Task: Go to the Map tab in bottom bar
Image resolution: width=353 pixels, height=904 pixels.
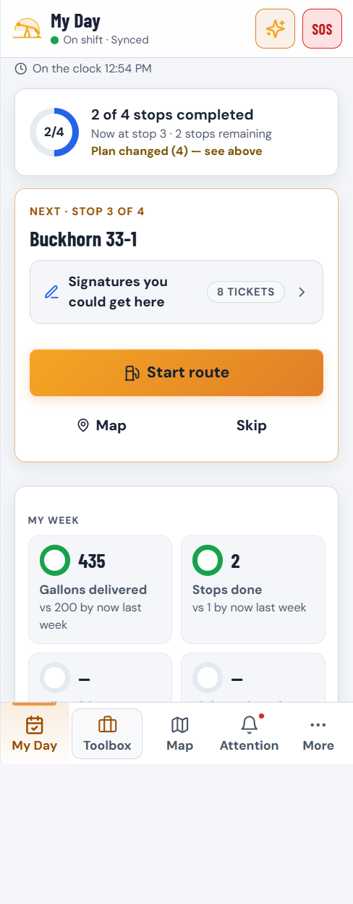Action: [179, 733]
